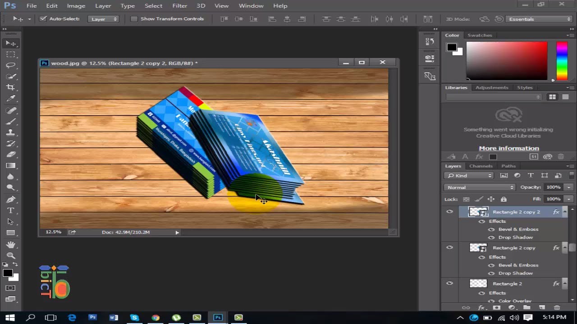This screenshot has width=577, height=324.
Task: Open the Kind layer filter dropdown
Action: click(x=469, y=175)
